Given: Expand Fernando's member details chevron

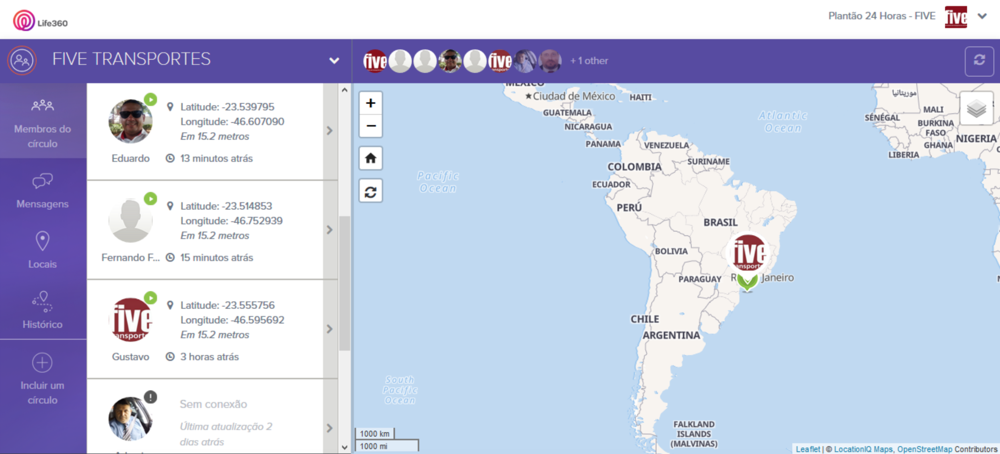Looking at the screenshot, I should (x=329, y=230).
